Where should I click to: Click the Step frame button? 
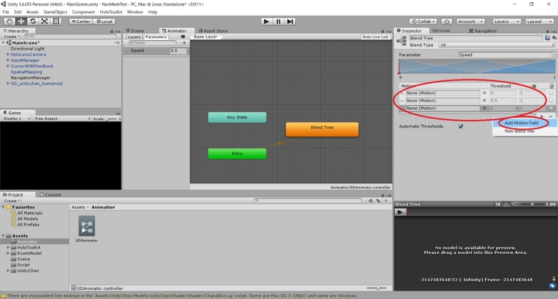click(290, 21)
